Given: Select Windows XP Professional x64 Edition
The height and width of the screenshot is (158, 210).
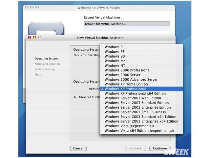Looking at the screenshot, I should pyautogui.click(x=141, y=93).
